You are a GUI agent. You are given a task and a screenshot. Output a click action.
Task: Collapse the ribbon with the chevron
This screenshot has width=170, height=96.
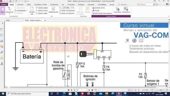point(169,16)
